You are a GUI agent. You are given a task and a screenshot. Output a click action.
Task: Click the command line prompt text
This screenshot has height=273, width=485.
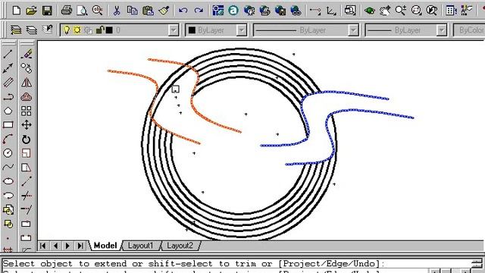pos(194,264)
